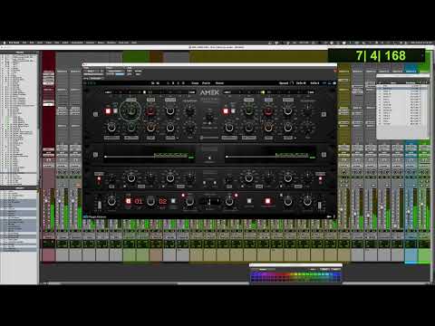Click Copy in the plugin toolbar
The image size is (435, 326).
(x=195, y=83)
